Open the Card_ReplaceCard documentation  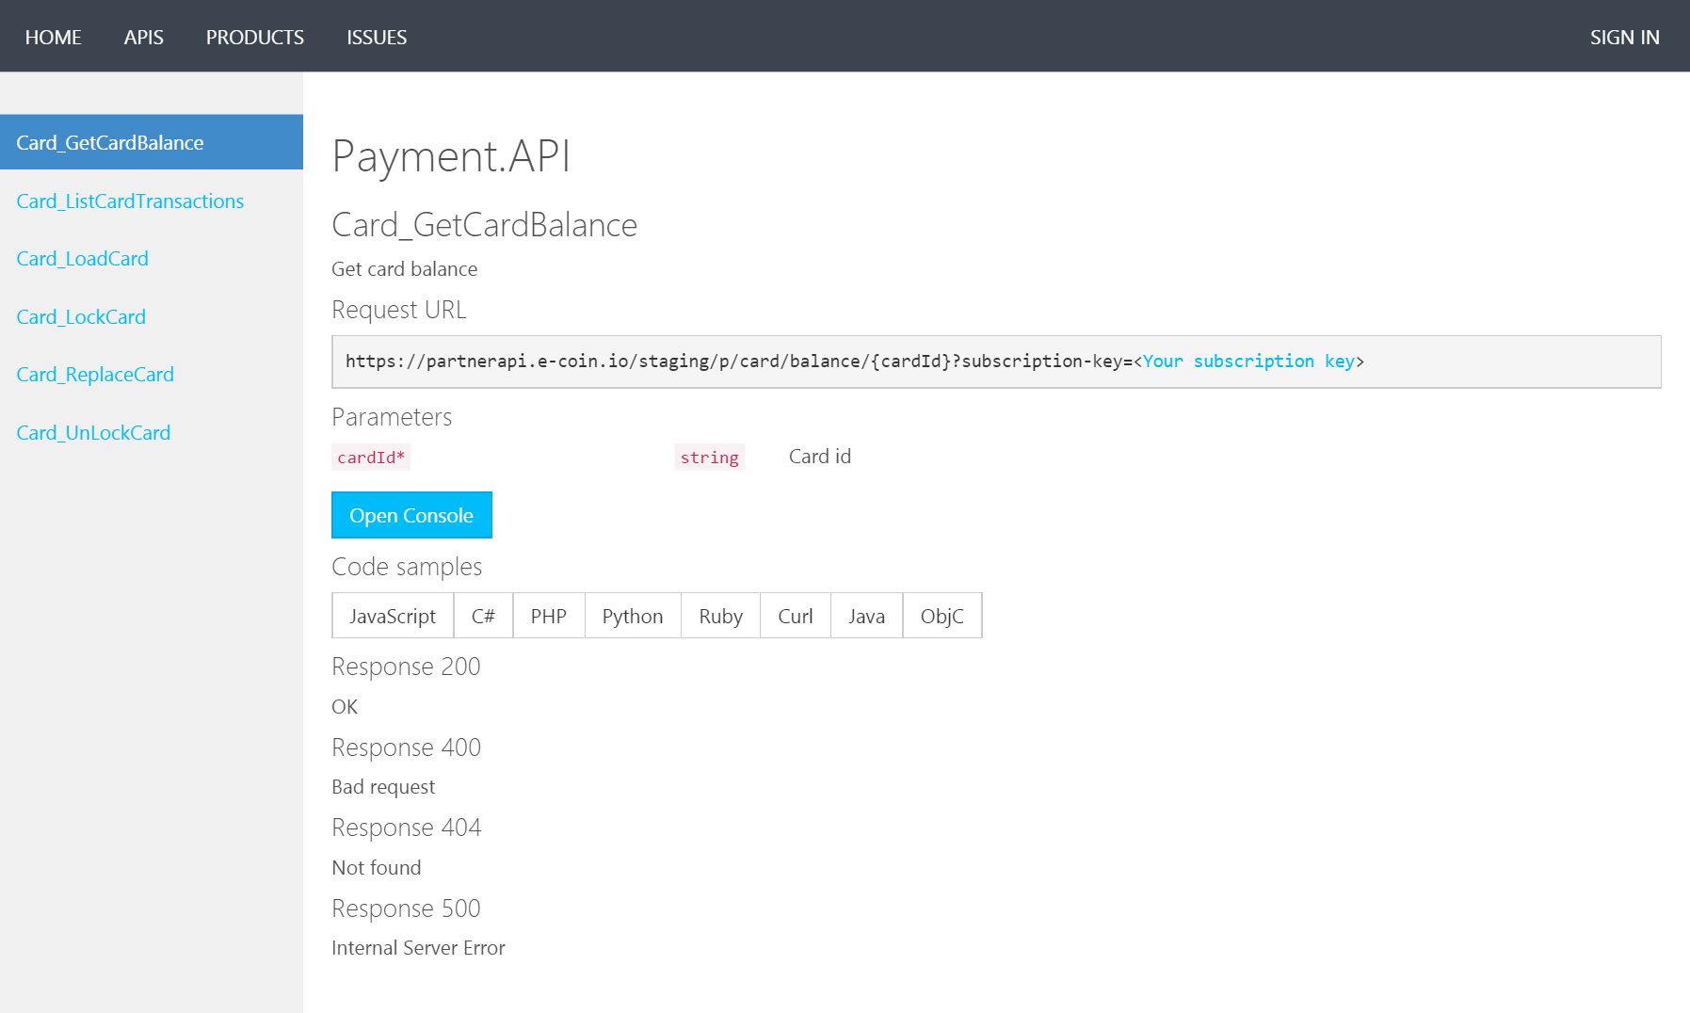tap(94, 374)
